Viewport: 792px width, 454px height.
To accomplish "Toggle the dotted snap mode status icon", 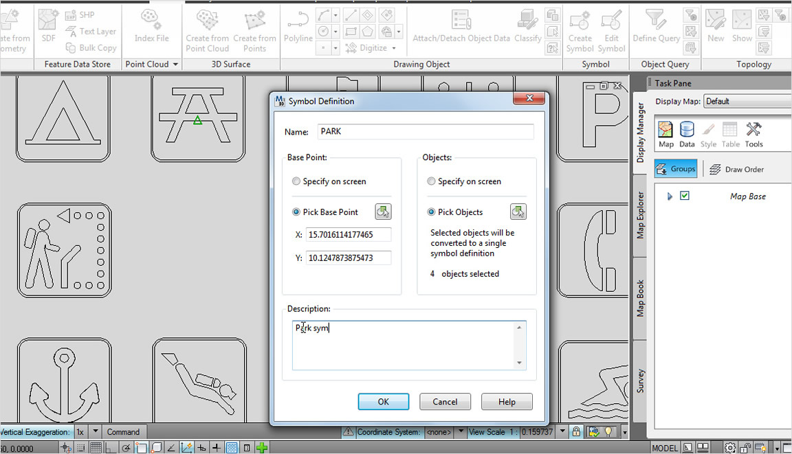I will tap(81, 447).
